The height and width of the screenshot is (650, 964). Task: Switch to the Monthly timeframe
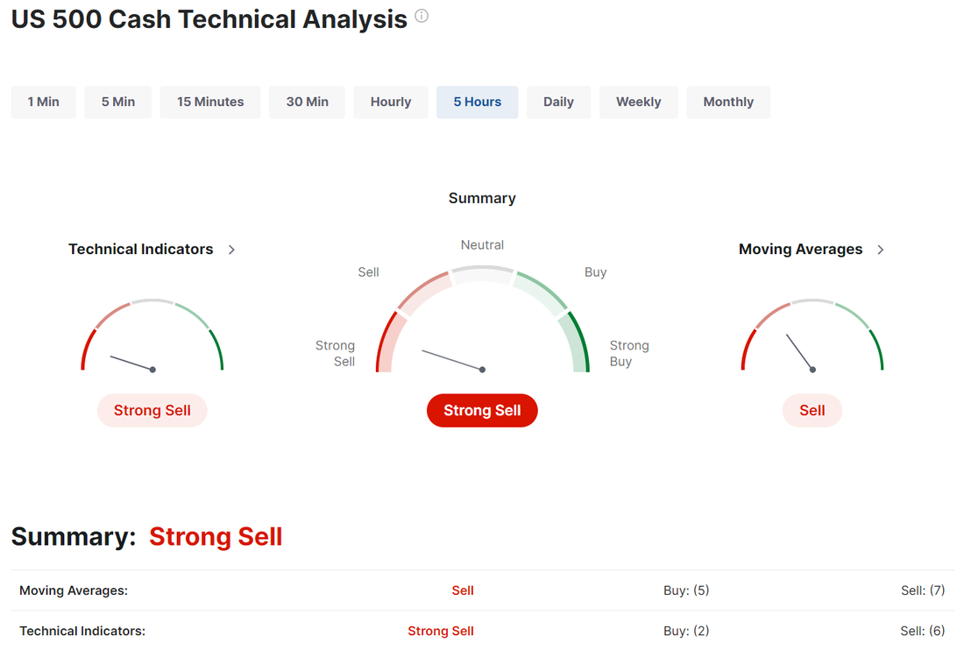(x=728, y=102)
